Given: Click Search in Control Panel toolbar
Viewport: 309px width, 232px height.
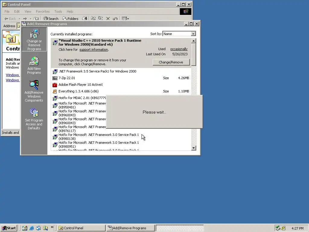Looking at the screenshot, I should click(x=51, y=18).
